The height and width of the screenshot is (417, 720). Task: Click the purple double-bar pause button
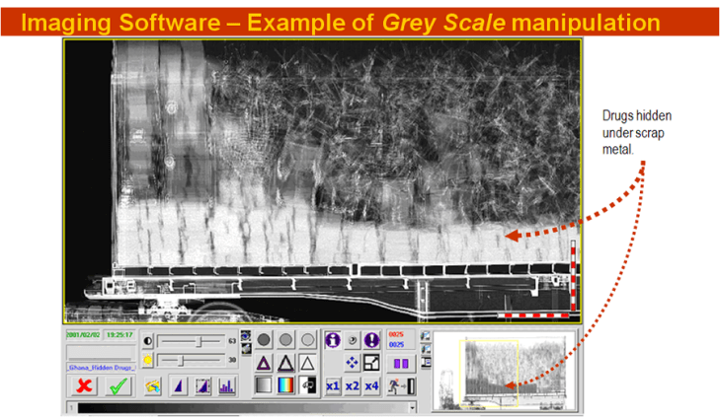pos(401,364)
